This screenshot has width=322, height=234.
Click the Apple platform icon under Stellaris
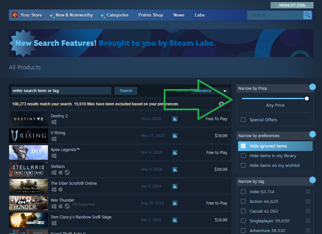point(60,172)
